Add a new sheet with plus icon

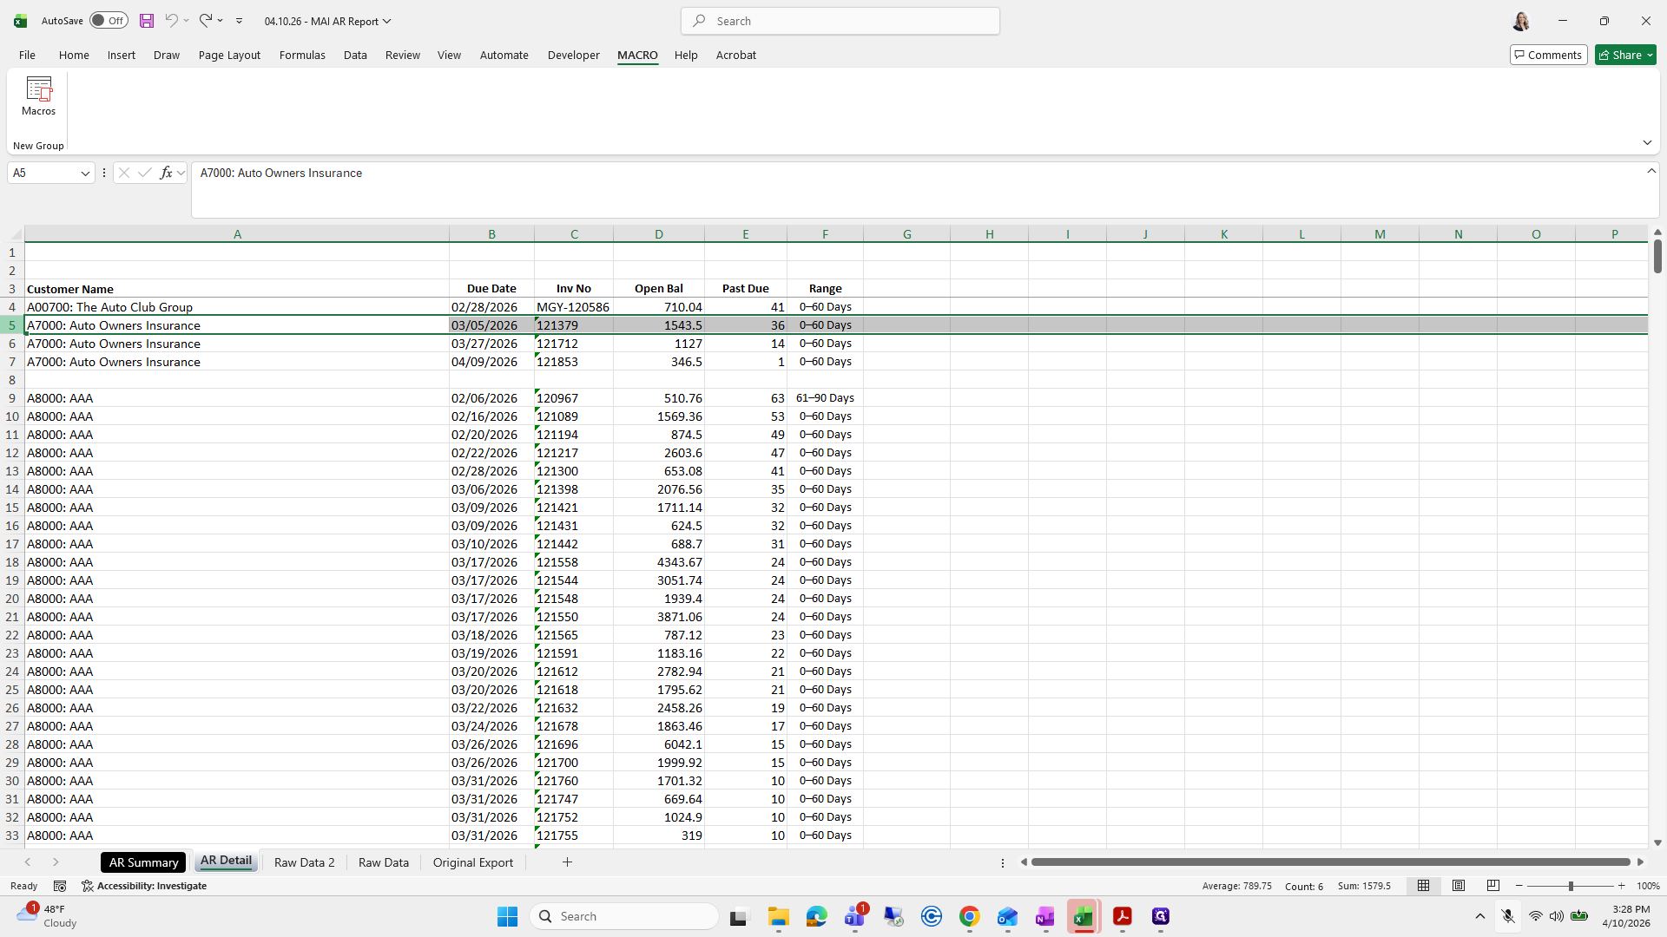pyautogui.click(x=567, y=862)
